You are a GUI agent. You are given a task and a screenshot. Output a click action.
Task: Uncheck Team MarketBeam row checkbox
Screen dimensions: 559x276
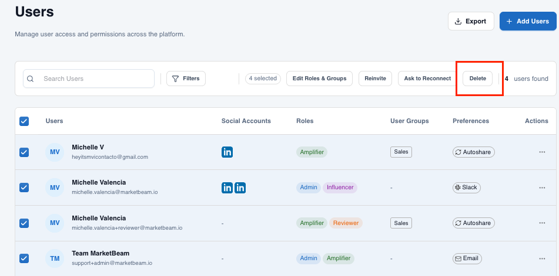point(24,258)
